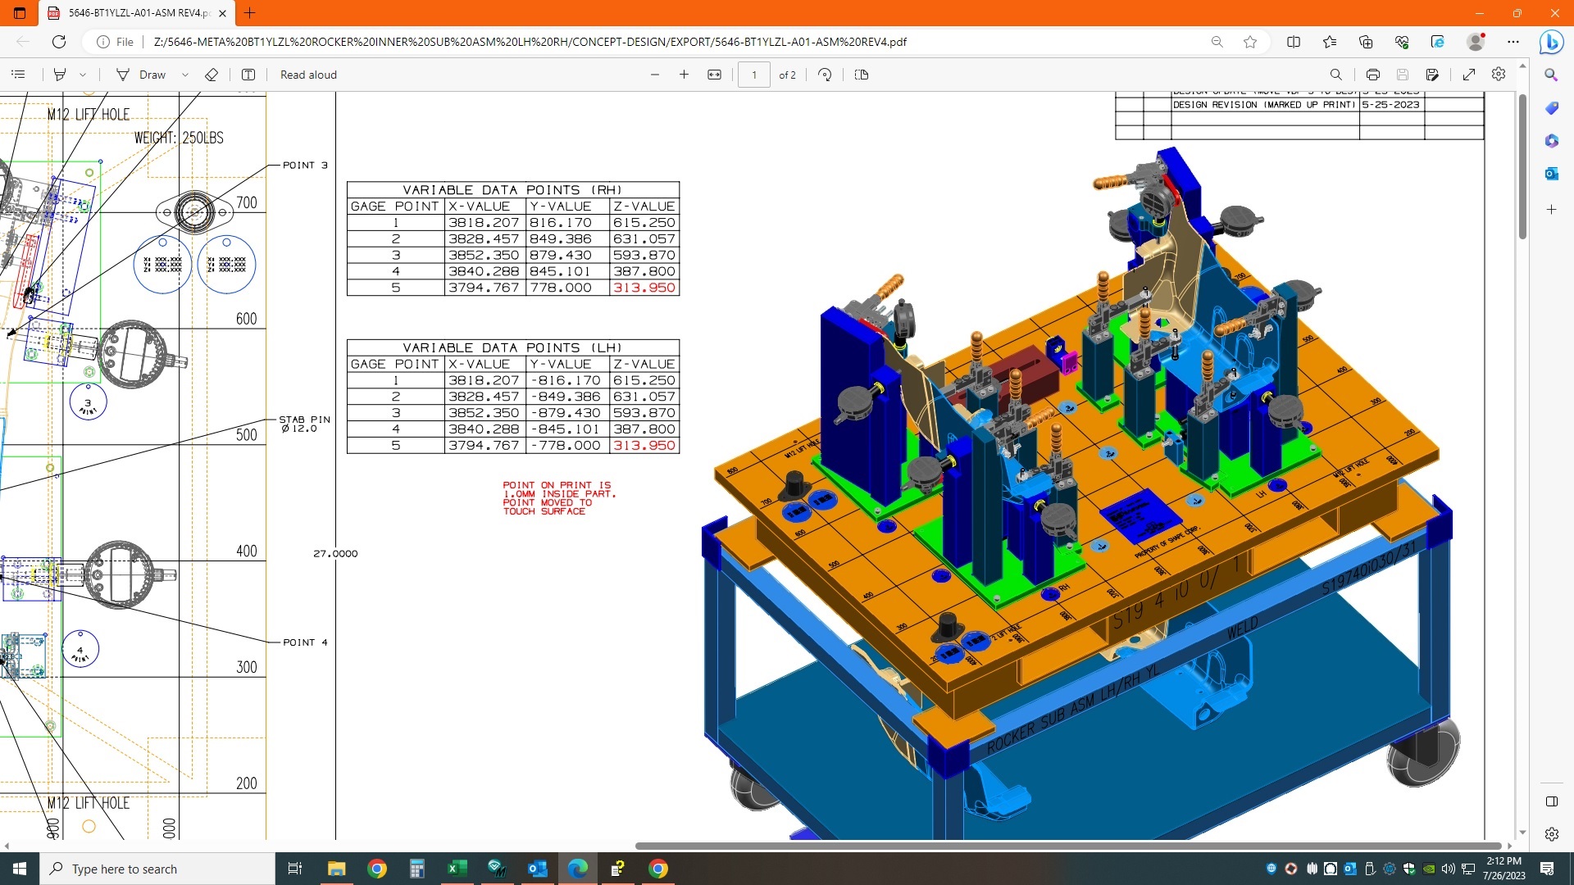Click the Save as icon

pos(1432,75)
